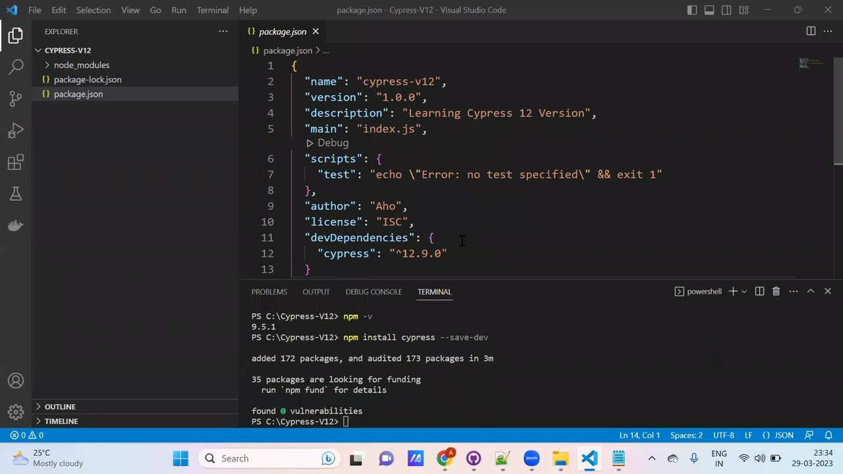
Task: Open the Source Control view
Action: (x=16, y=99)
